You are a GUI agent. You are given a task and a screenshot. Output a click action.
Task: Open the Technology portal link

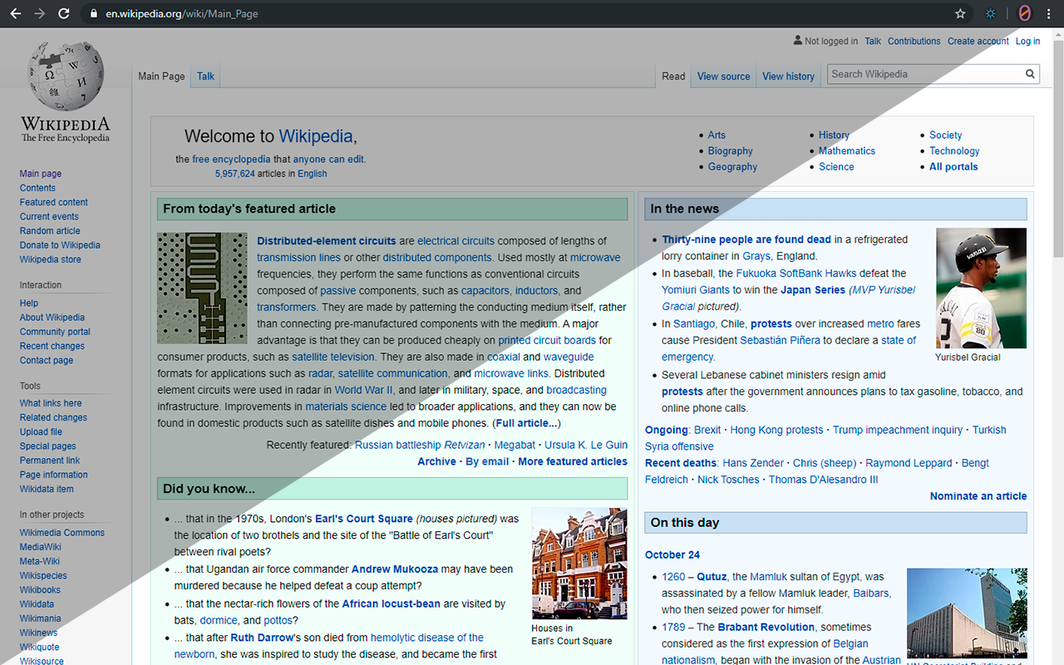[954, 151]
